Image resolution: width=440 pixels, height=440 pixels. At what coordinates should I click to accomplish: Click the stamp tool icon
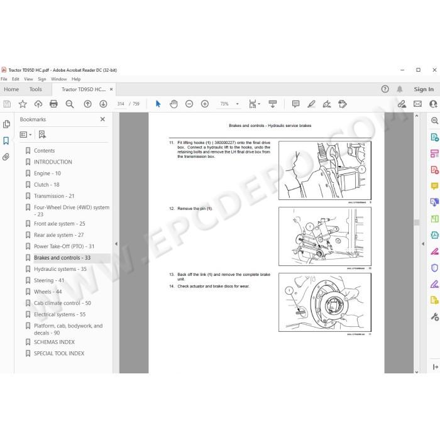tap(343, 104)
